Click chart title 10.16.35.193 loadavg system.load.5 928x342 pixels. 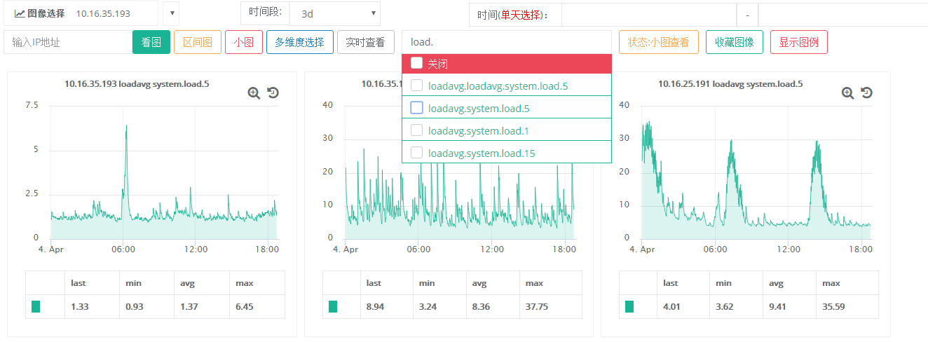pos(137,83)
